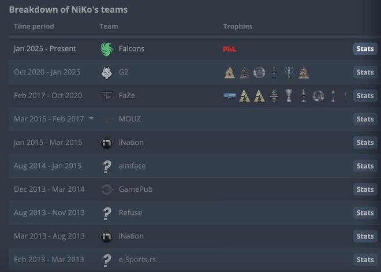Open Stats for the GamePub row
The height and width of the screenshot is (272, 381).
[x=365, y=189]
